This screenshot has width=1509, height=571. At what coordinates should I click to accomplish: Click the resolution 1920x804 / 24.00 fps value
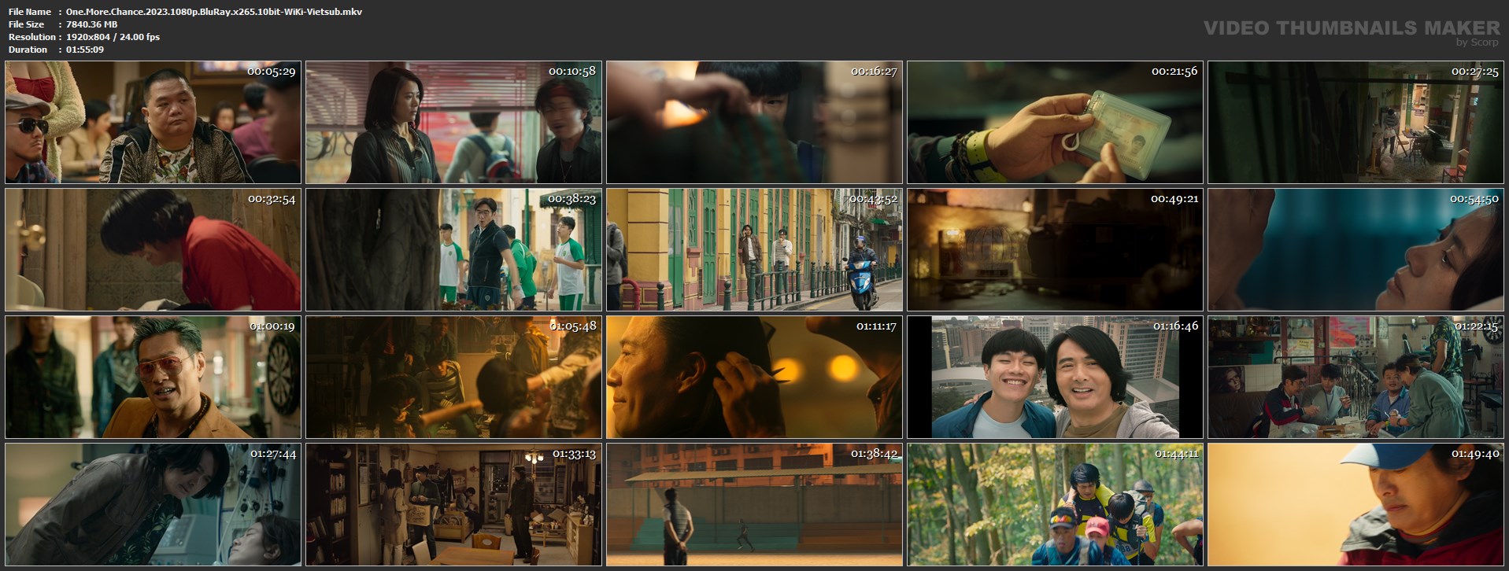click(113, 37)
